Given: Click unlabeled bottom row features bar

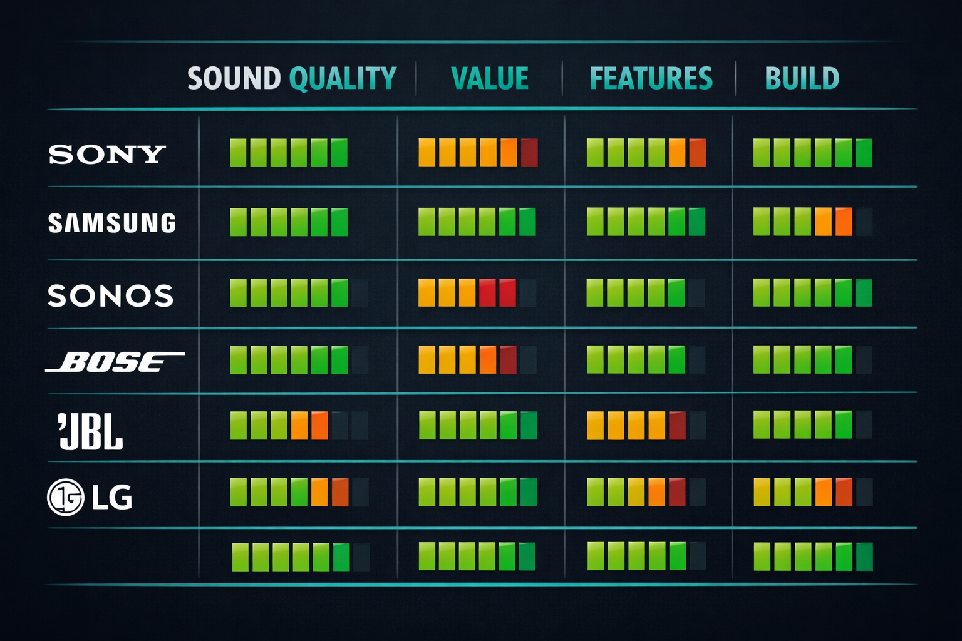Looking at the screenshot, I should pyautogui.click(x=646, y=556).
